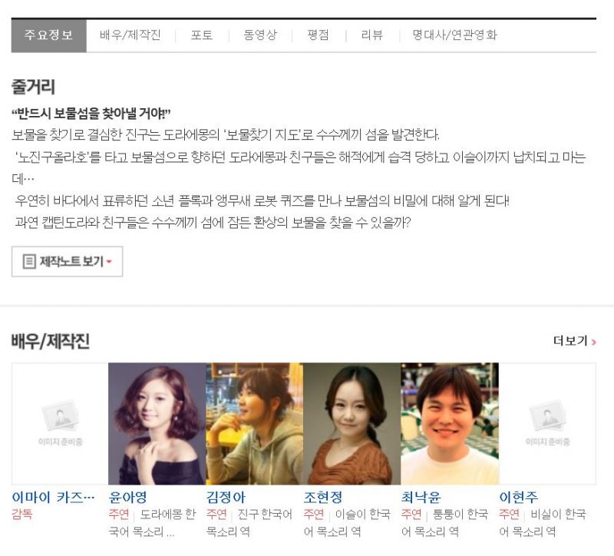Click the red arrow beside 제작노트 보기
Image resolution: width=614 pixels, height=556 pixels.
pyautogui.click(x=109, y=262)
